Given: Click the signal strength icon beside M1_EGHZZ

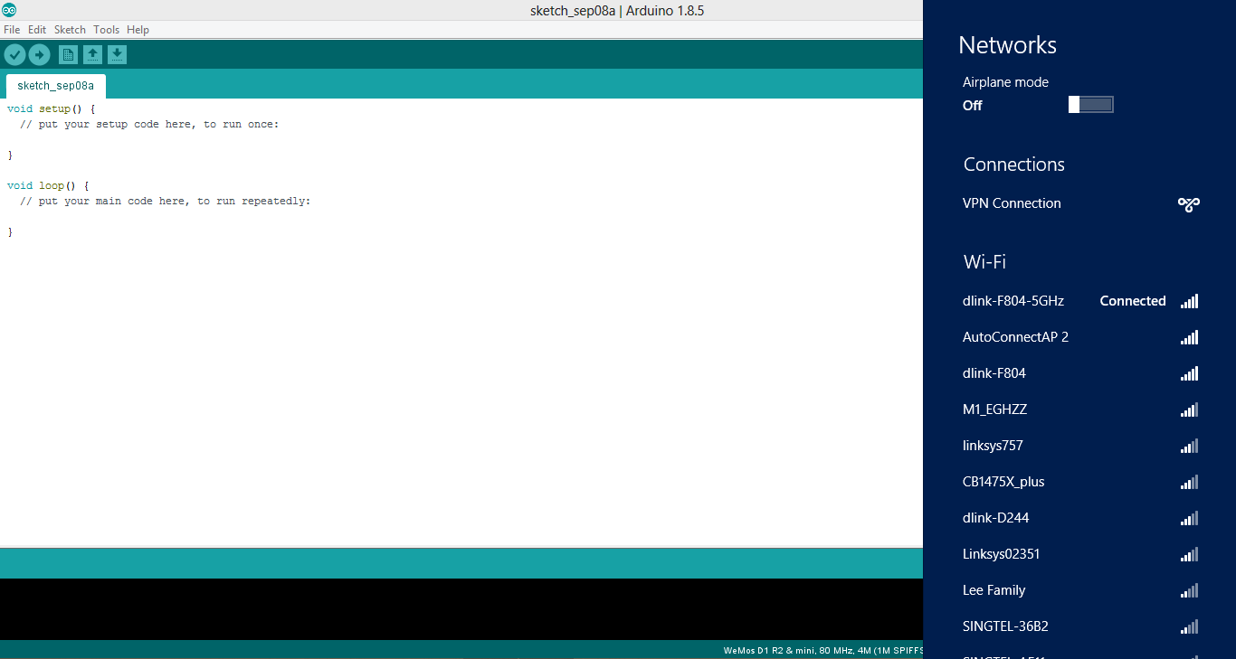Looking at the screenshot, I should pos(1188,410).
